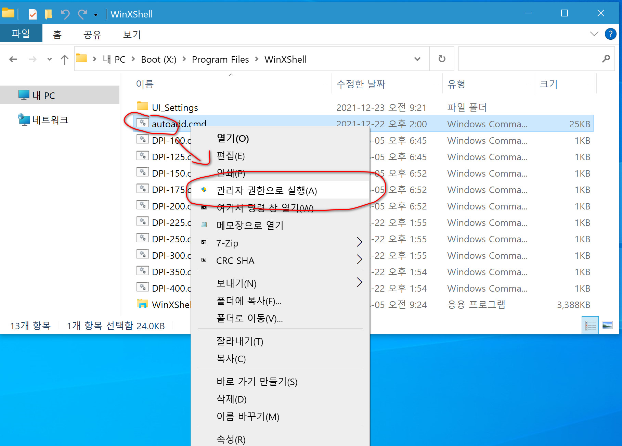Switch to the 보기 ribbon tab
The width and height of the screenshot is (622, 446).
pos(132,34)
